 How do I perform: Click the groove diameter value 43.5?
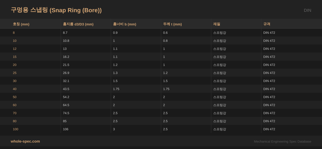pyautogui.click(x=66, y=89)
